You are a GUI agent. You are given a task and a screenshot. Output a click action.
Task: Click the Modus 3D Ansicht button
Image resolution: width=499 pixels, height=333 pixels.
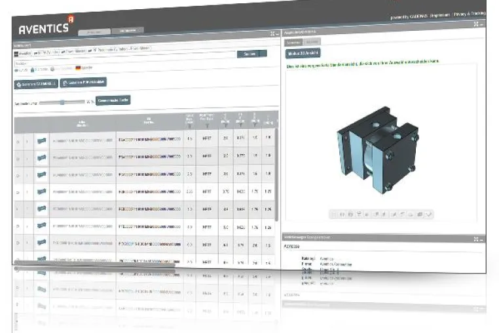[303, 53]
